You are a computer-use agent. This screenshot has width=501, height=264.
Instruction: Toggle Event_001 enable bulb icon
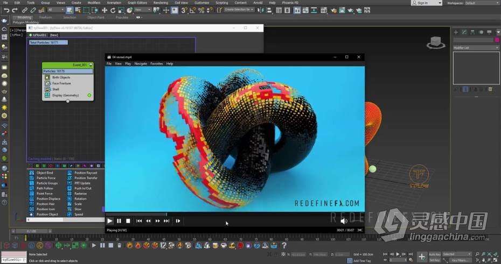91,65
